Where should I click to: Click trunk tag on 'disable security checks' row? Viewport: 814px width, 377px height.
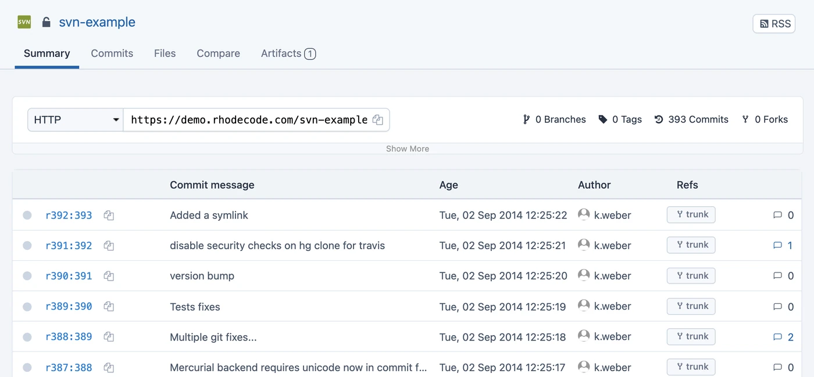pos(691,245)
